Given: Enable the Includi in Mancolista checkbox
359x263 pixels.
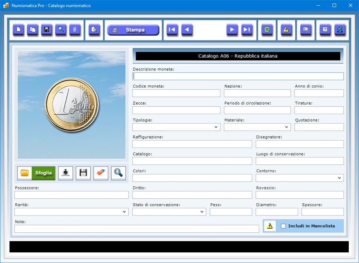Looking at the screenshot, I should pos(283,226).
